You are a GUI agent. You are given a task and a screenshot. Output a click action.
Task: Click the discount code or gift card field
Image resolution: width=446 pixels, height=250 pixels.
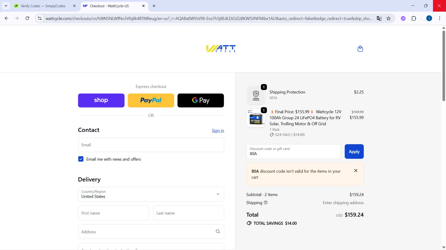(293, 152)
